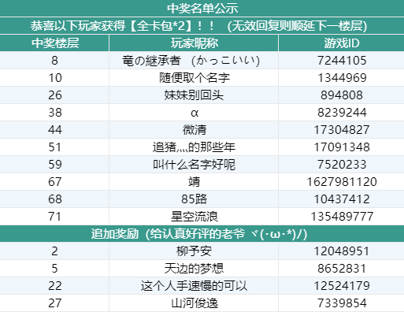Click the '玩家昵称' column header

tap(194, 43)
